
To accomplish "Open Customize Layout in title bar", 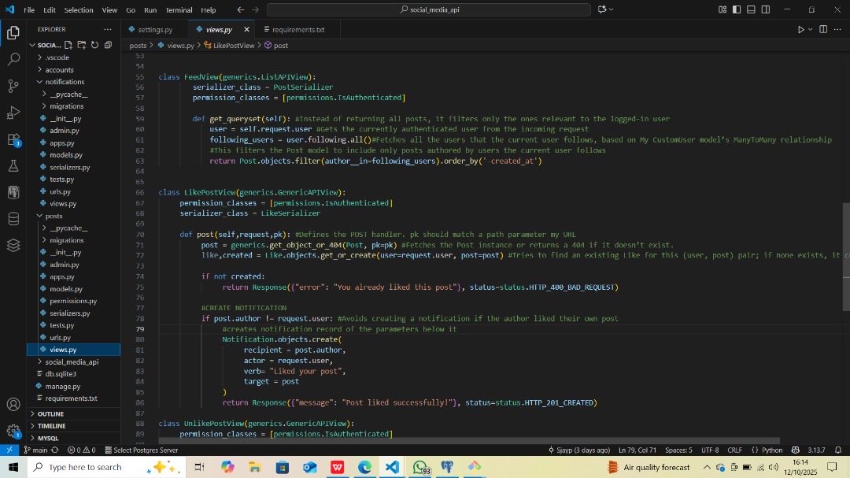I will pyautogui.click(x=722, y=9).
